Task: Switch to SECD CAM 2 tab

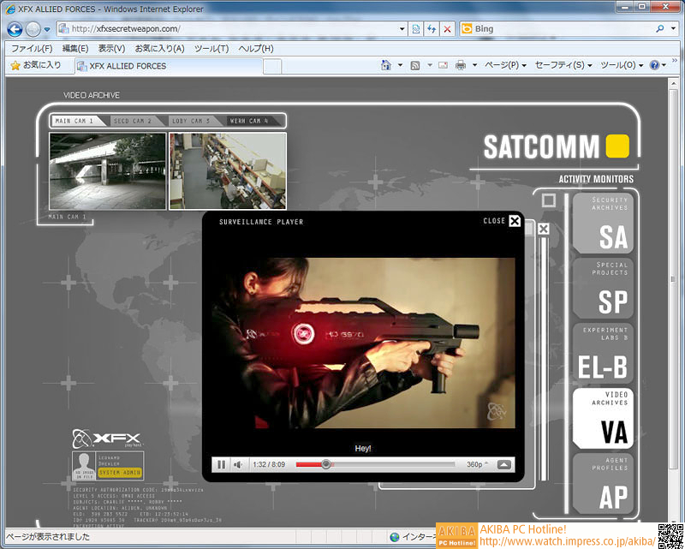Action: [x=133, y=121]
